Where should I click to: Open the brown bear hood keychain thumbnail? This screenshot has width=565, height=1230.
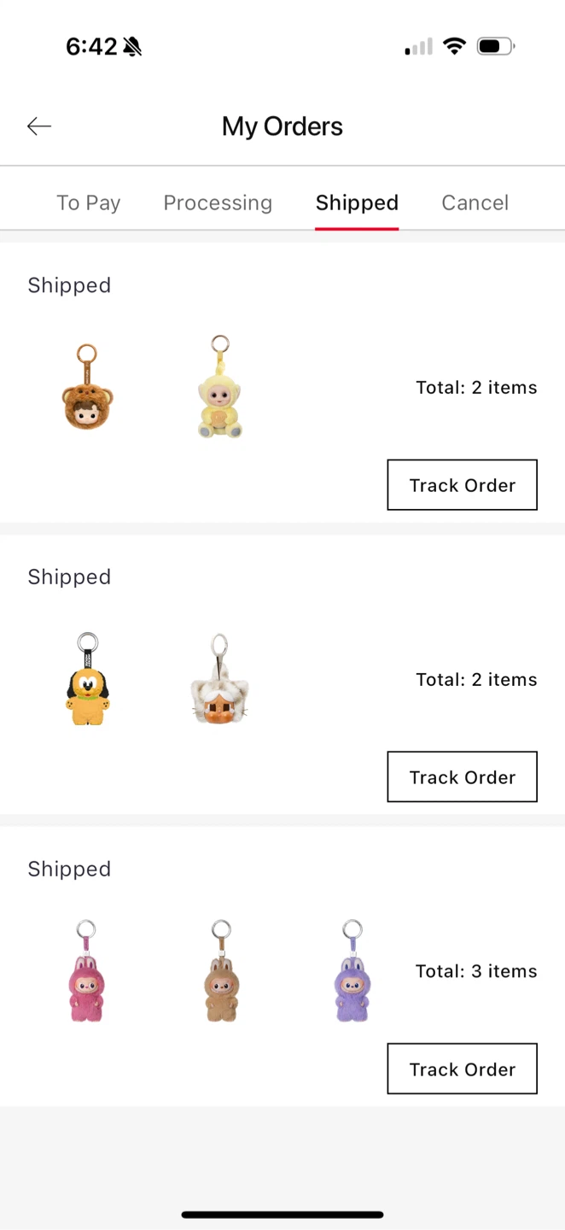coord(87,388)
